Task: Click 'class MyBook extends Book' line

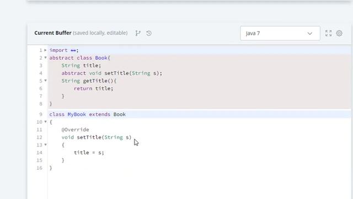Action: [87, 114]
